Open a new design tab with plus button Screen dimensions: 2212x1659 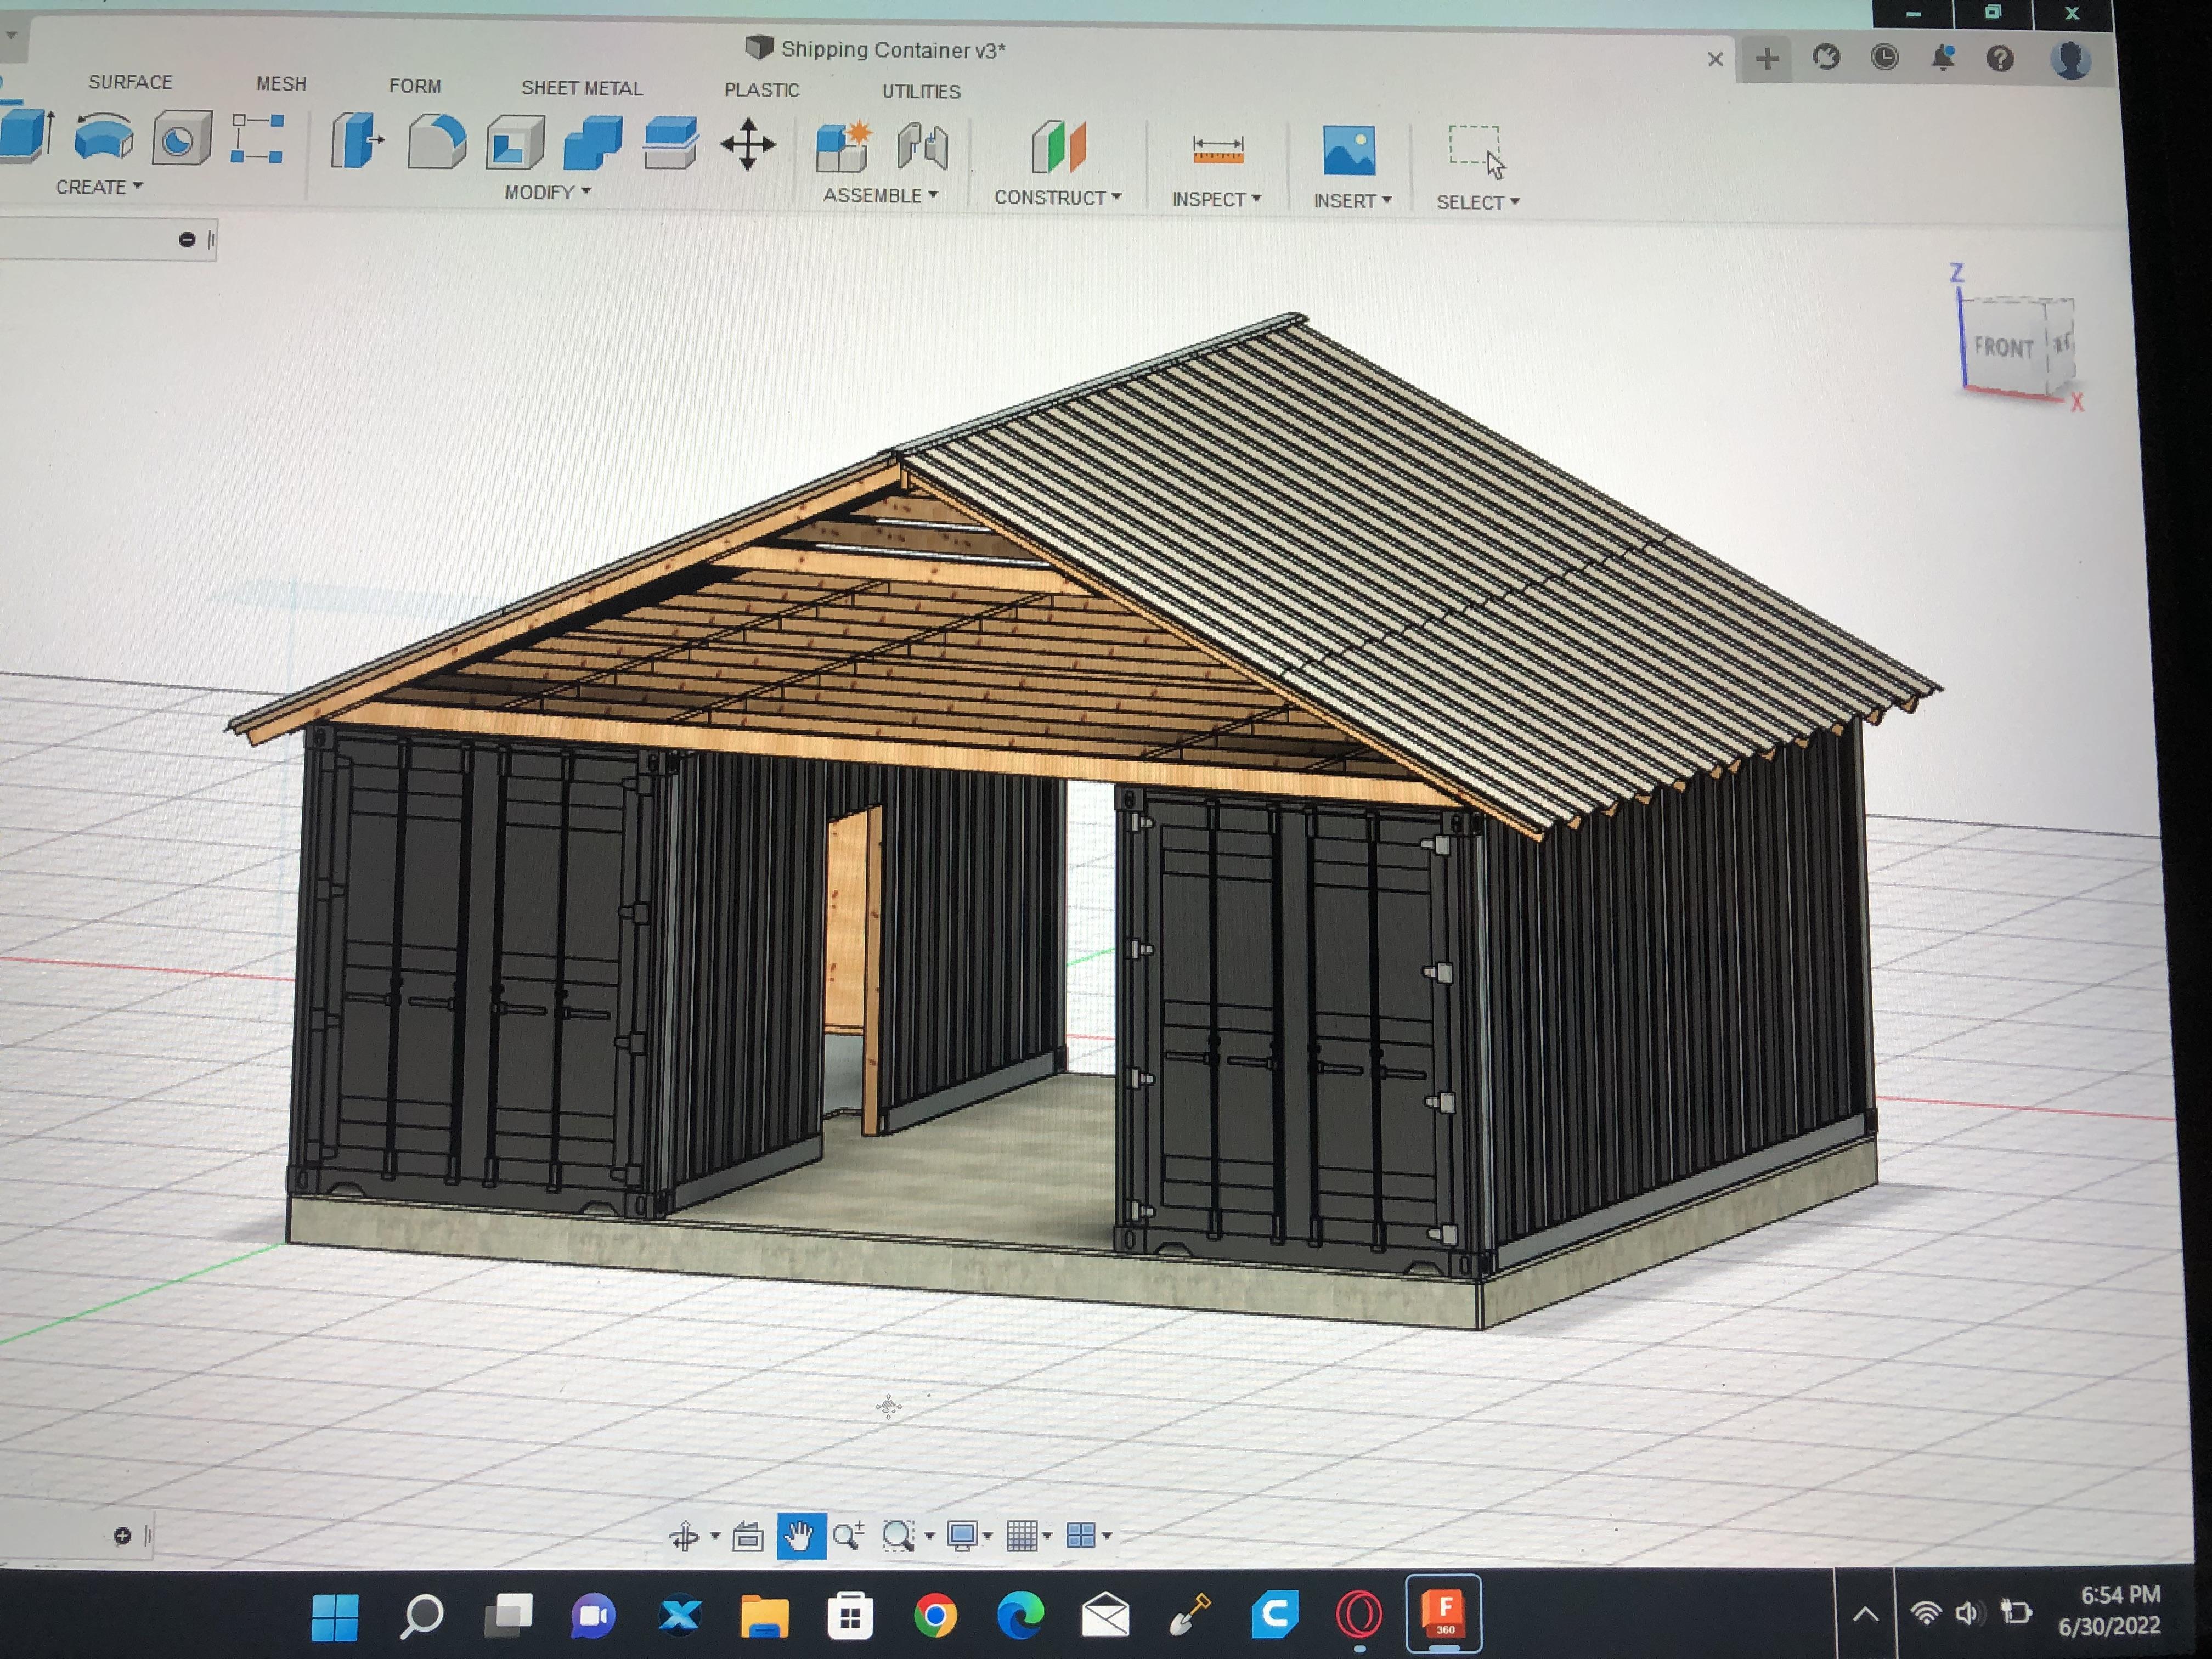coord(1767,59)
